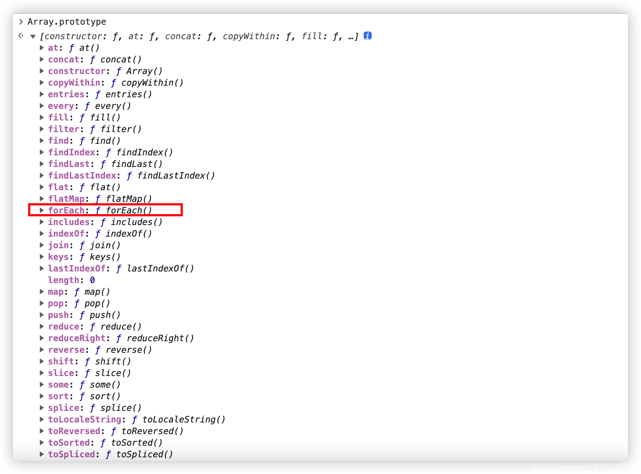641x474 pixels.
Task: Expand the indexOf property
Action: [42, 233]
